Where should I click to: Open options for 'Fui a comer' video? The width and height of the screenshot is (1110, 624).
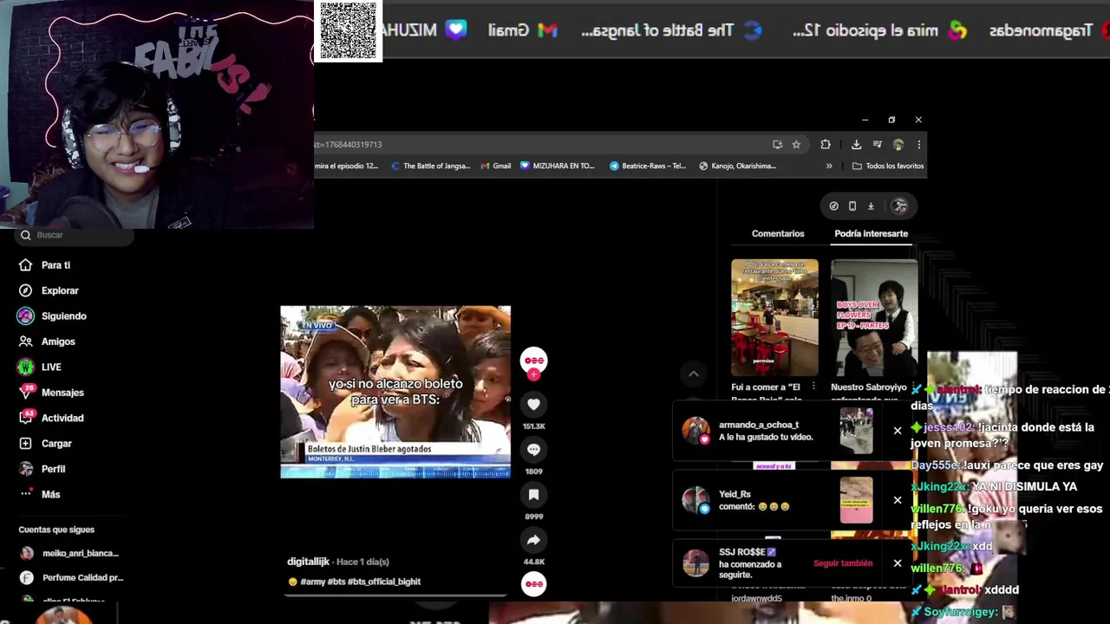[813, 387]
